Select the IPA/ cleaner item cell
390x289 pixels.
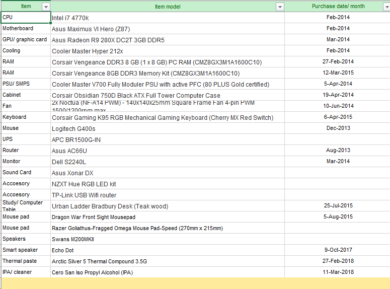[26, 272]
